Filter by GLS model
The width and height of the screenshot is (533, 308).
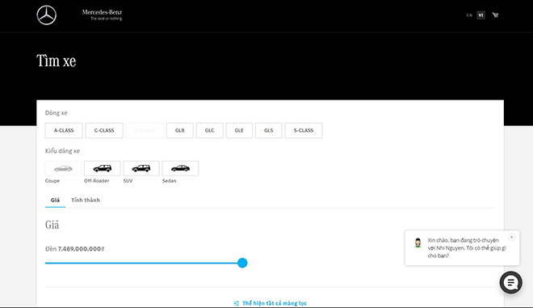coord(269,130)
